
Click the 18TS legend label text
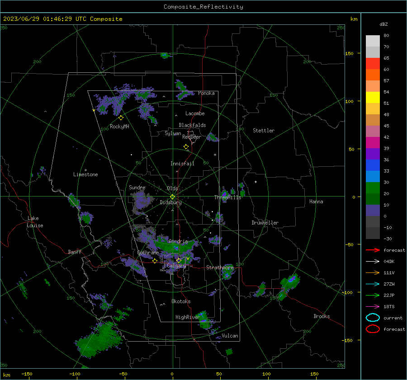(389, 307)
